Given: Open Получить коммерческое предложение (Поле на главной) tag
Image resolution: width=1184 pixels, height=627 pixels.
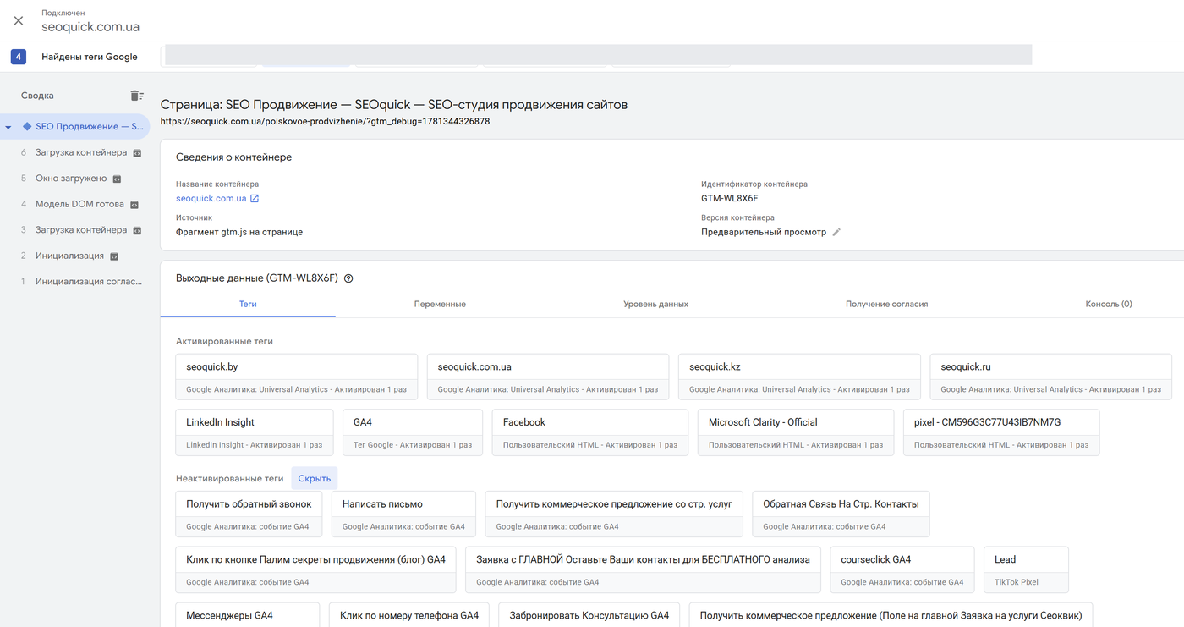Looking at the screenshot, I should click(891, 615).
